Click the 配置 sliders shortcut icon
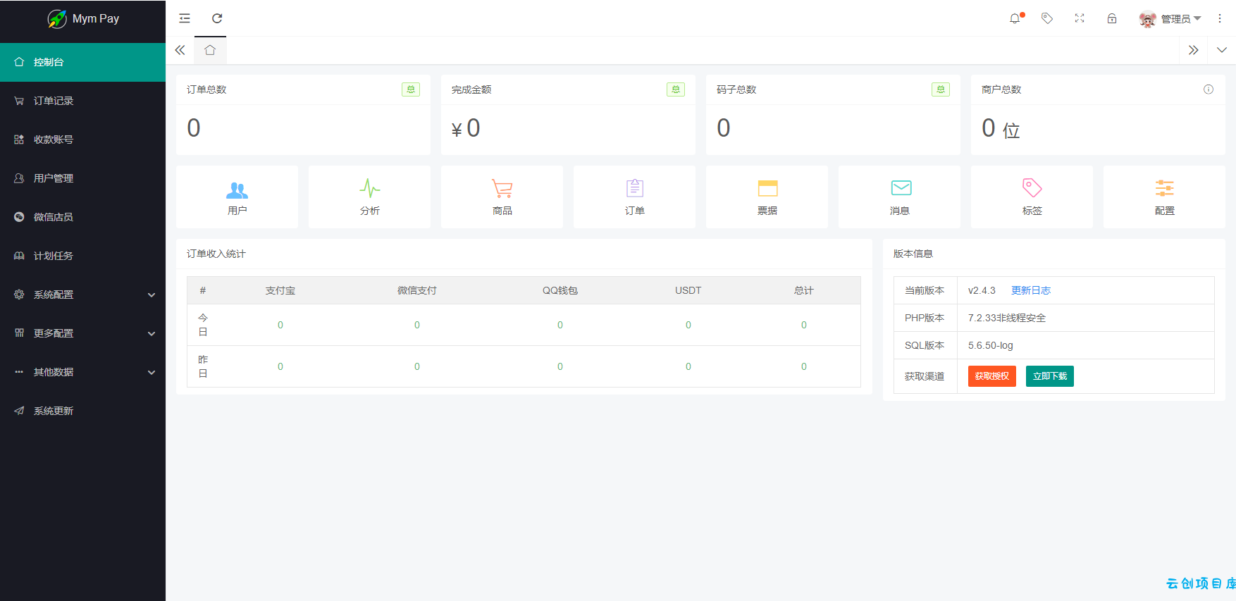The height and width of the screenshot is (601, 1236). (x=1165, y=188)
